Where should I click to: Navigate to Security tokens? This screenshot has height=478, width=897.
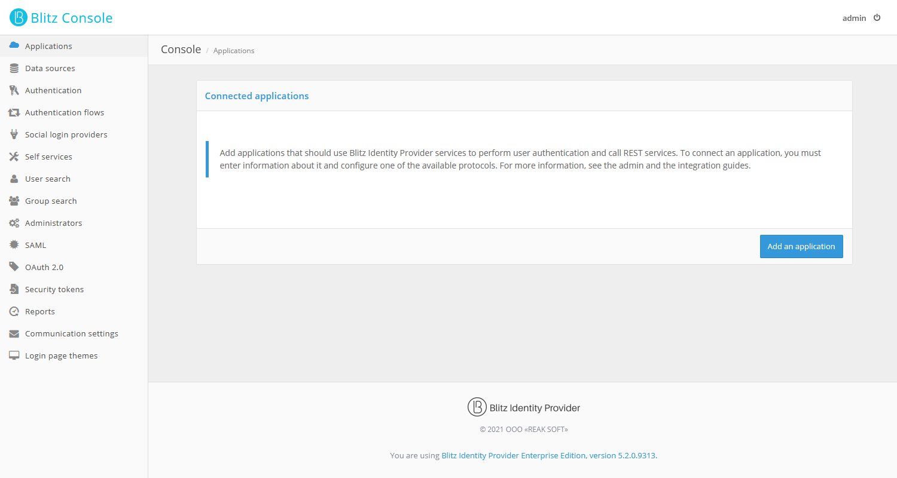[x=74, y=289]
